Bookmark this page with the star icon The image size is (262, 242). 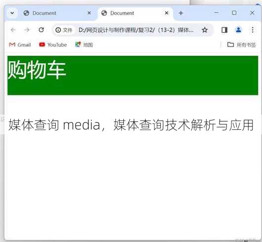[205, 30]
